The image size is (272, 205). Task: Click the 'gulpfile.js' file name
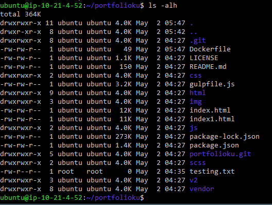(212, 84)
